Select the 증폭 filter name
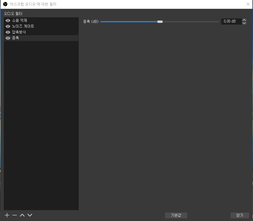Image resolution: width=253 pixels, height=221 pixels. (x=16, y=38)
